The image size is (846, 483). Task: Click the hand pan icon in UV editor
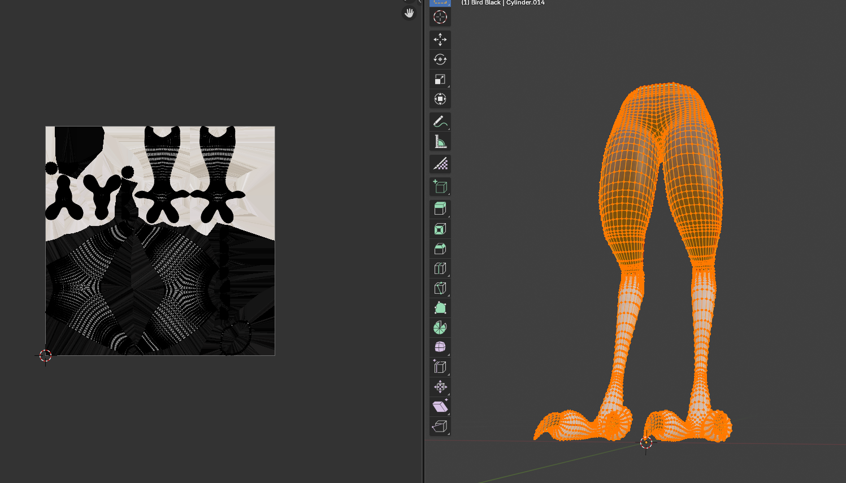coord(409,12)
